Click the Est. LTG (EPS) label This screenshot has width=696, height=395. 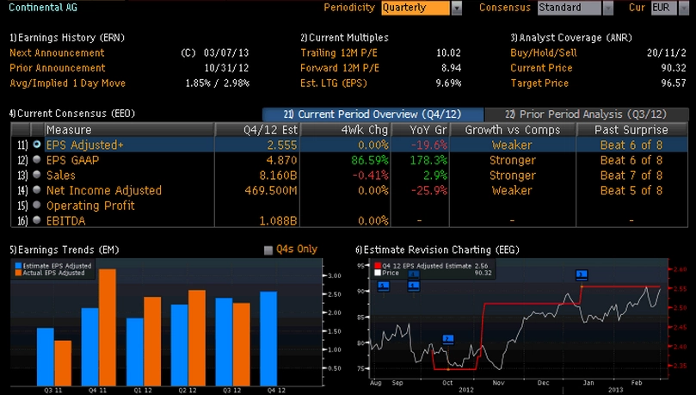click(x=334, y=83)
